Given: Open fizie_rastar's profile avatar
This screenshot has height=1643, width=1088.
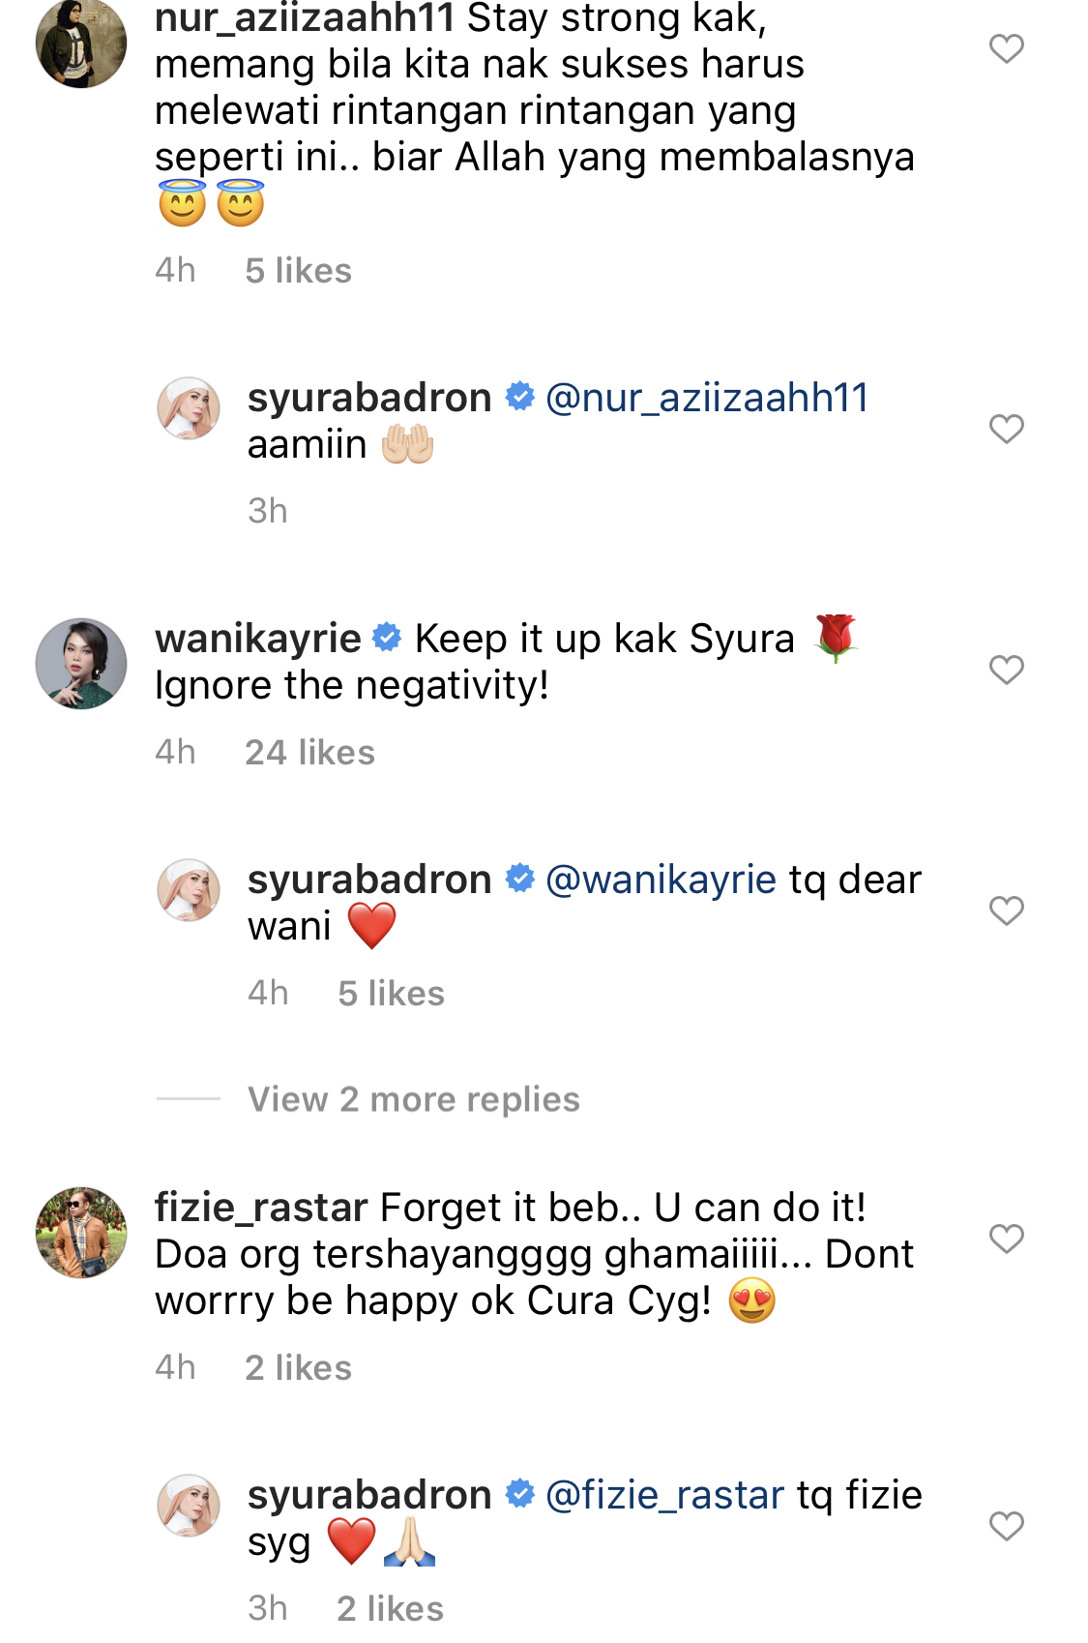Looking at the screenshot, I should [81, 1233].
